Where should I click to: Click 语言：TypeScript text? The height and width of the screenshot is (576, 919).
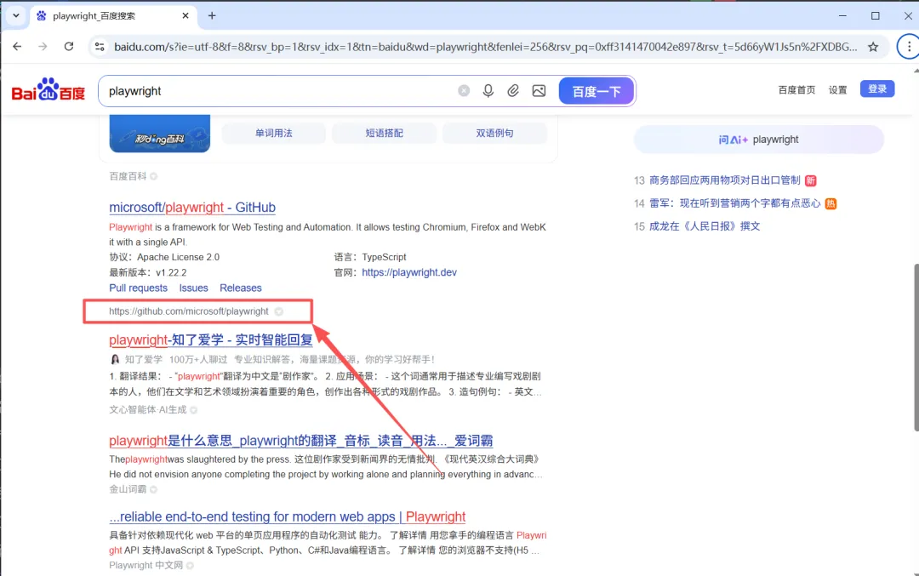[x=370, y=257]
